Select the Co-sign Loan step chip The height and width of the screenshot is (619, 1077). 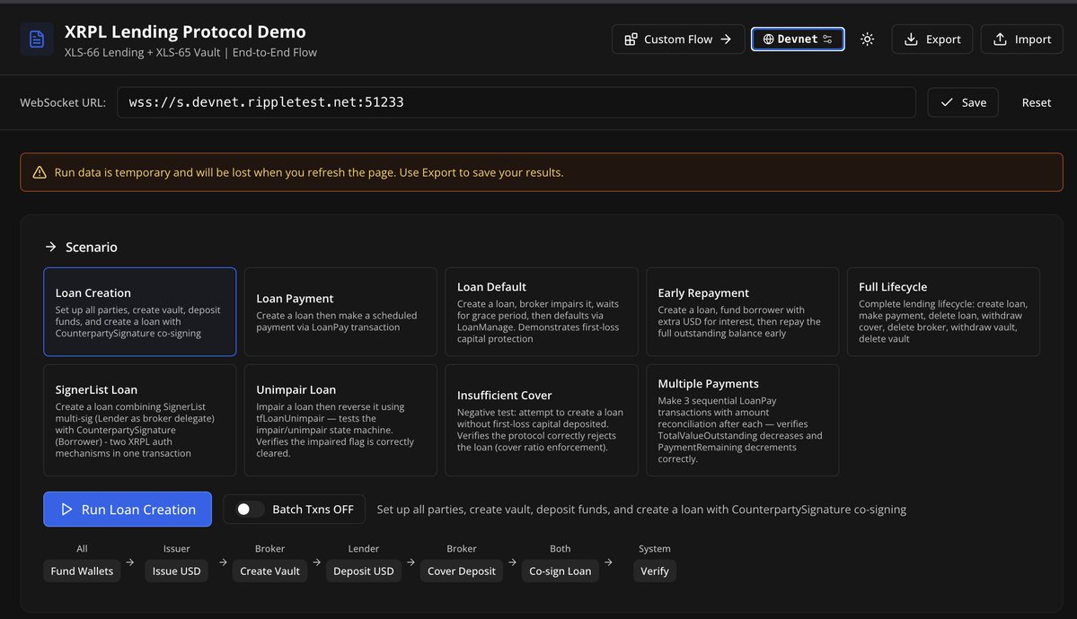560,571
